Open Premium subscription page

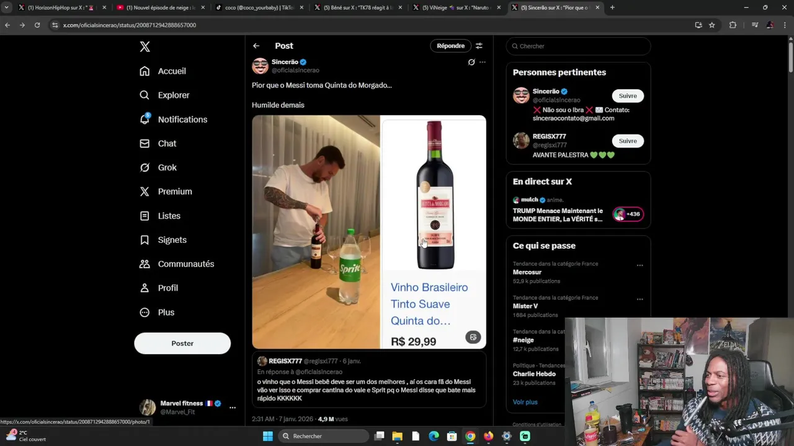(166, 192)
